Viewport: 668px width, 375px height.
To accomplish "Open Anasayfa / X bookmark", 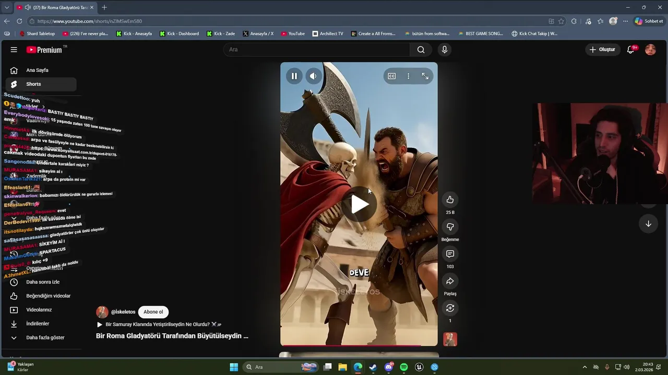I will (x=258, y=34).
